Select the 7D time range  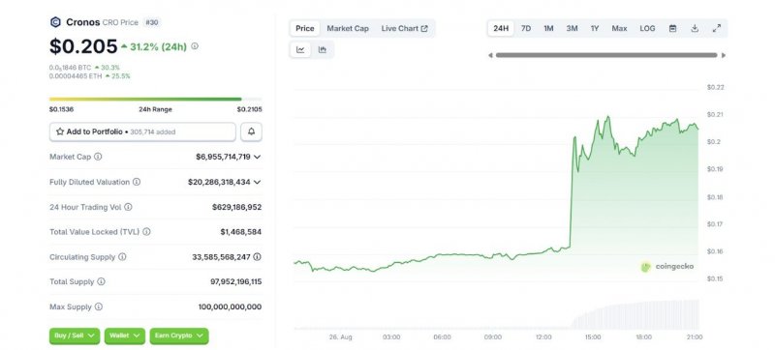tap(526, 29)
